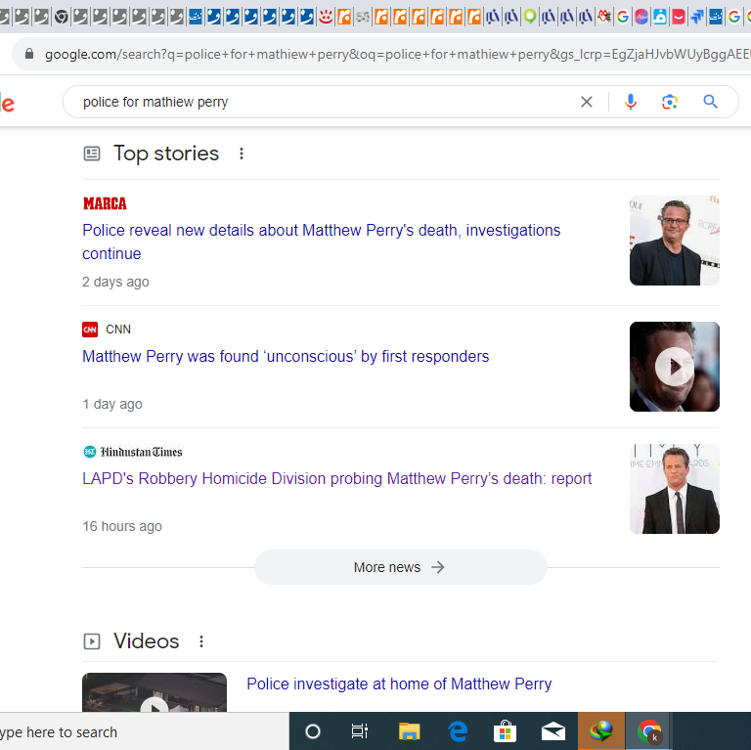Viewport: 751px width, 750px height.
Task: Click the Windows taskbar search box
Action: 137,731
